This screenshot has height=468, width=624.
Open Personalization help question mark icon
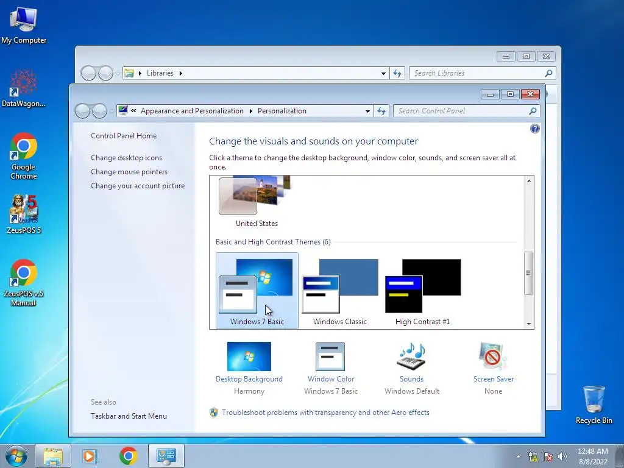tap(535, 129)
